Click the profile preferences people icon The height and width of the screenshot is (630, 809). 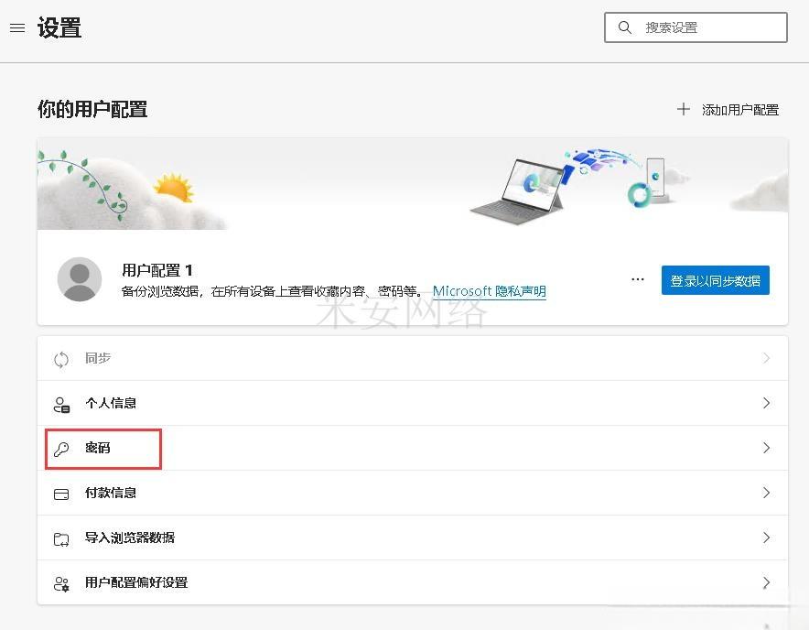click(61, 583)
